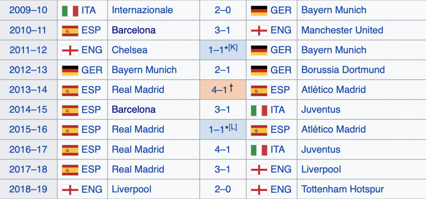Image resolution: width=426 pixels, height=199 pixels.
Task: Open the Internazionale club link
Action: [x=142, y=10]
